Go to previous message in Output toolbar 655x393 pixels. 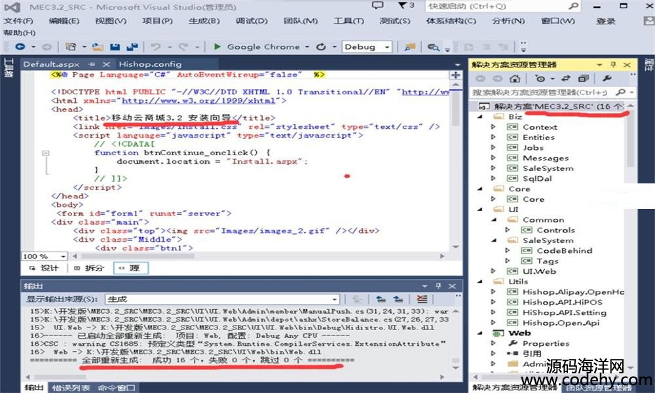[x=381, y=299]
